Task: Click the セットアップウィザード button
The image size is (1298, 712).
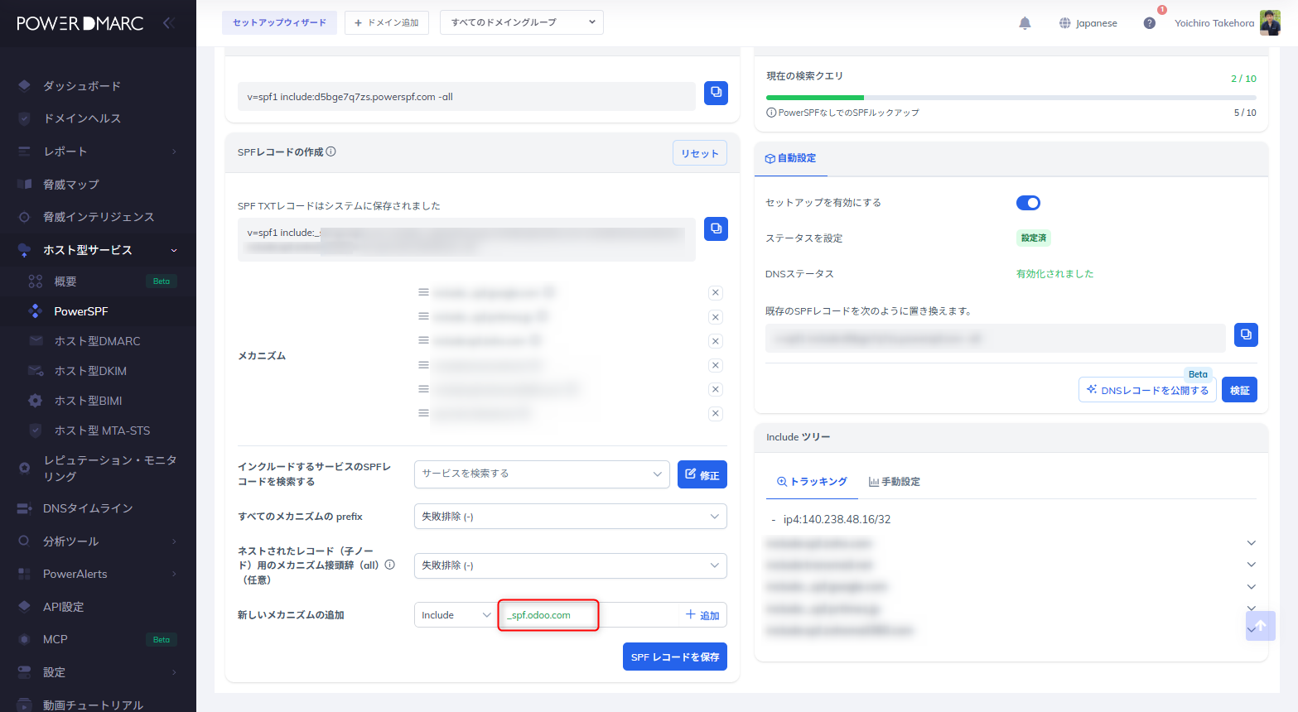Action: click(279, 22)
